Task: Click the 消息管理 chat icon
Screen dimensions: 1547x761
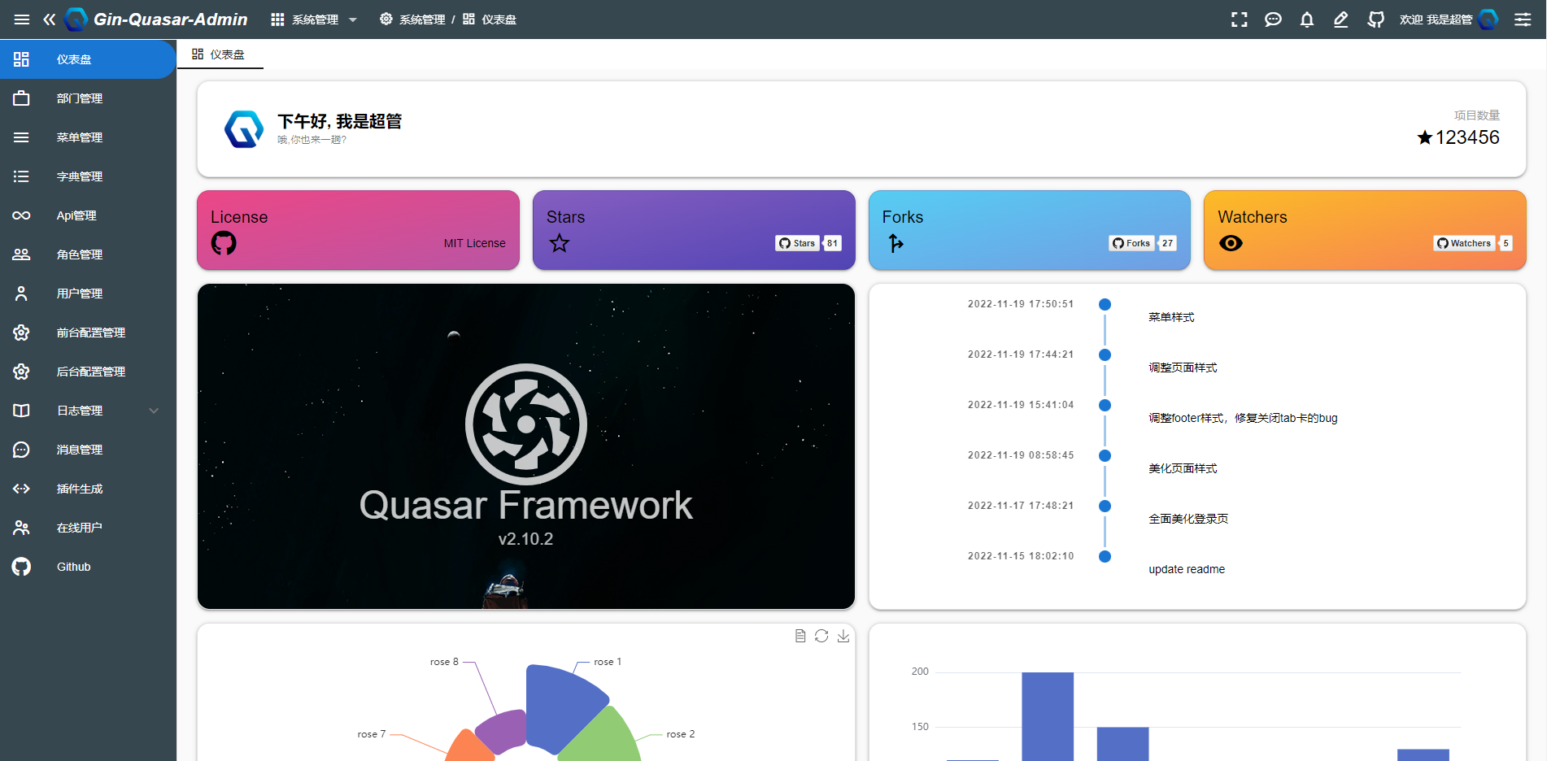Action: [x=21, y=450]
